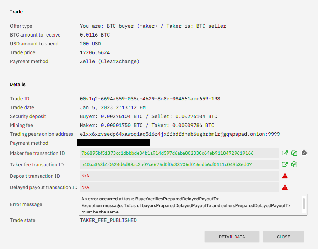This screenshot has height=249, width=318.
Task: Click warning icon beside Delayed payout transaction
Action: [285, 187]
